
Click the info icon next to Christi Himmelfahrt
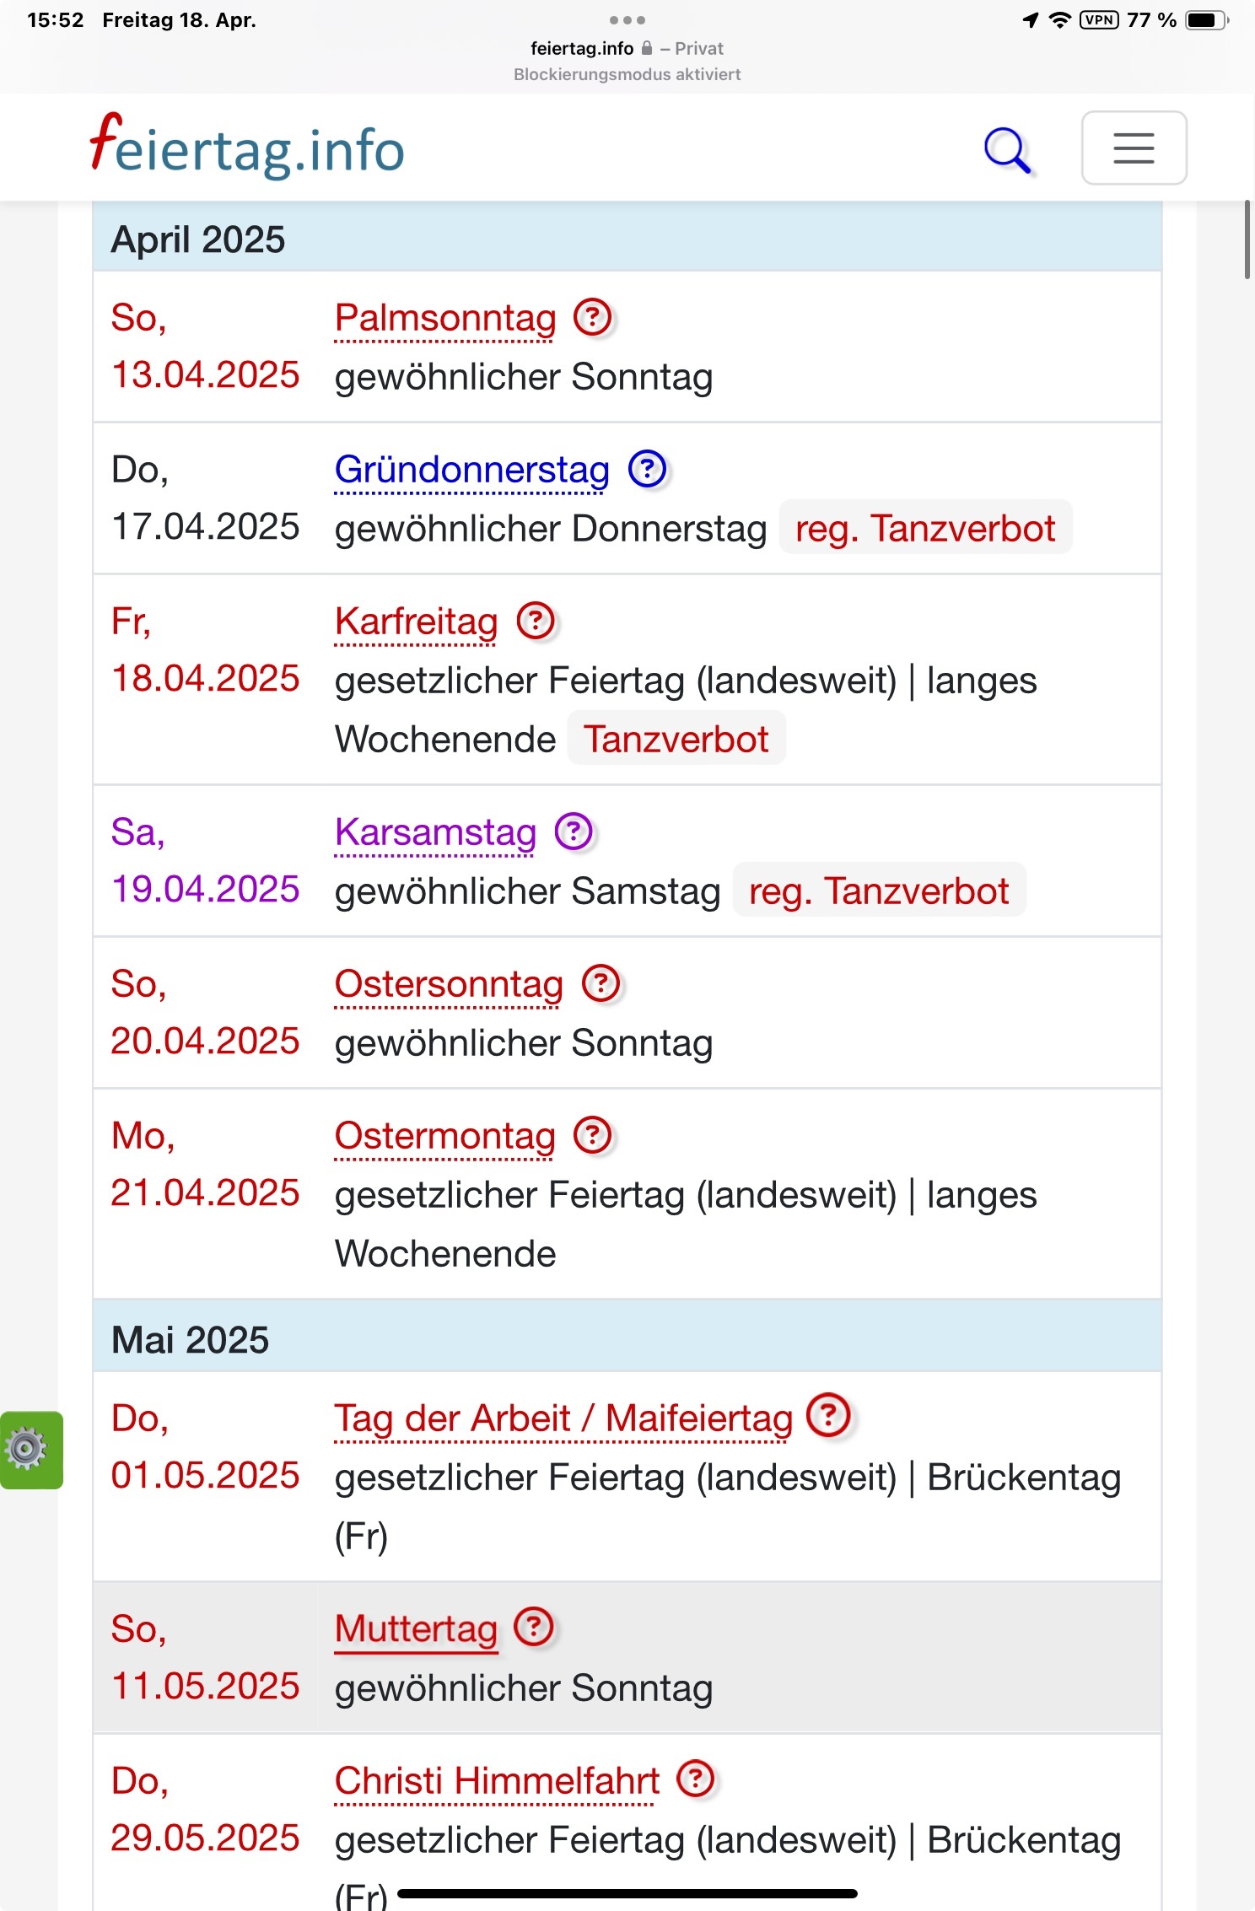click(x=697, y=1779)
